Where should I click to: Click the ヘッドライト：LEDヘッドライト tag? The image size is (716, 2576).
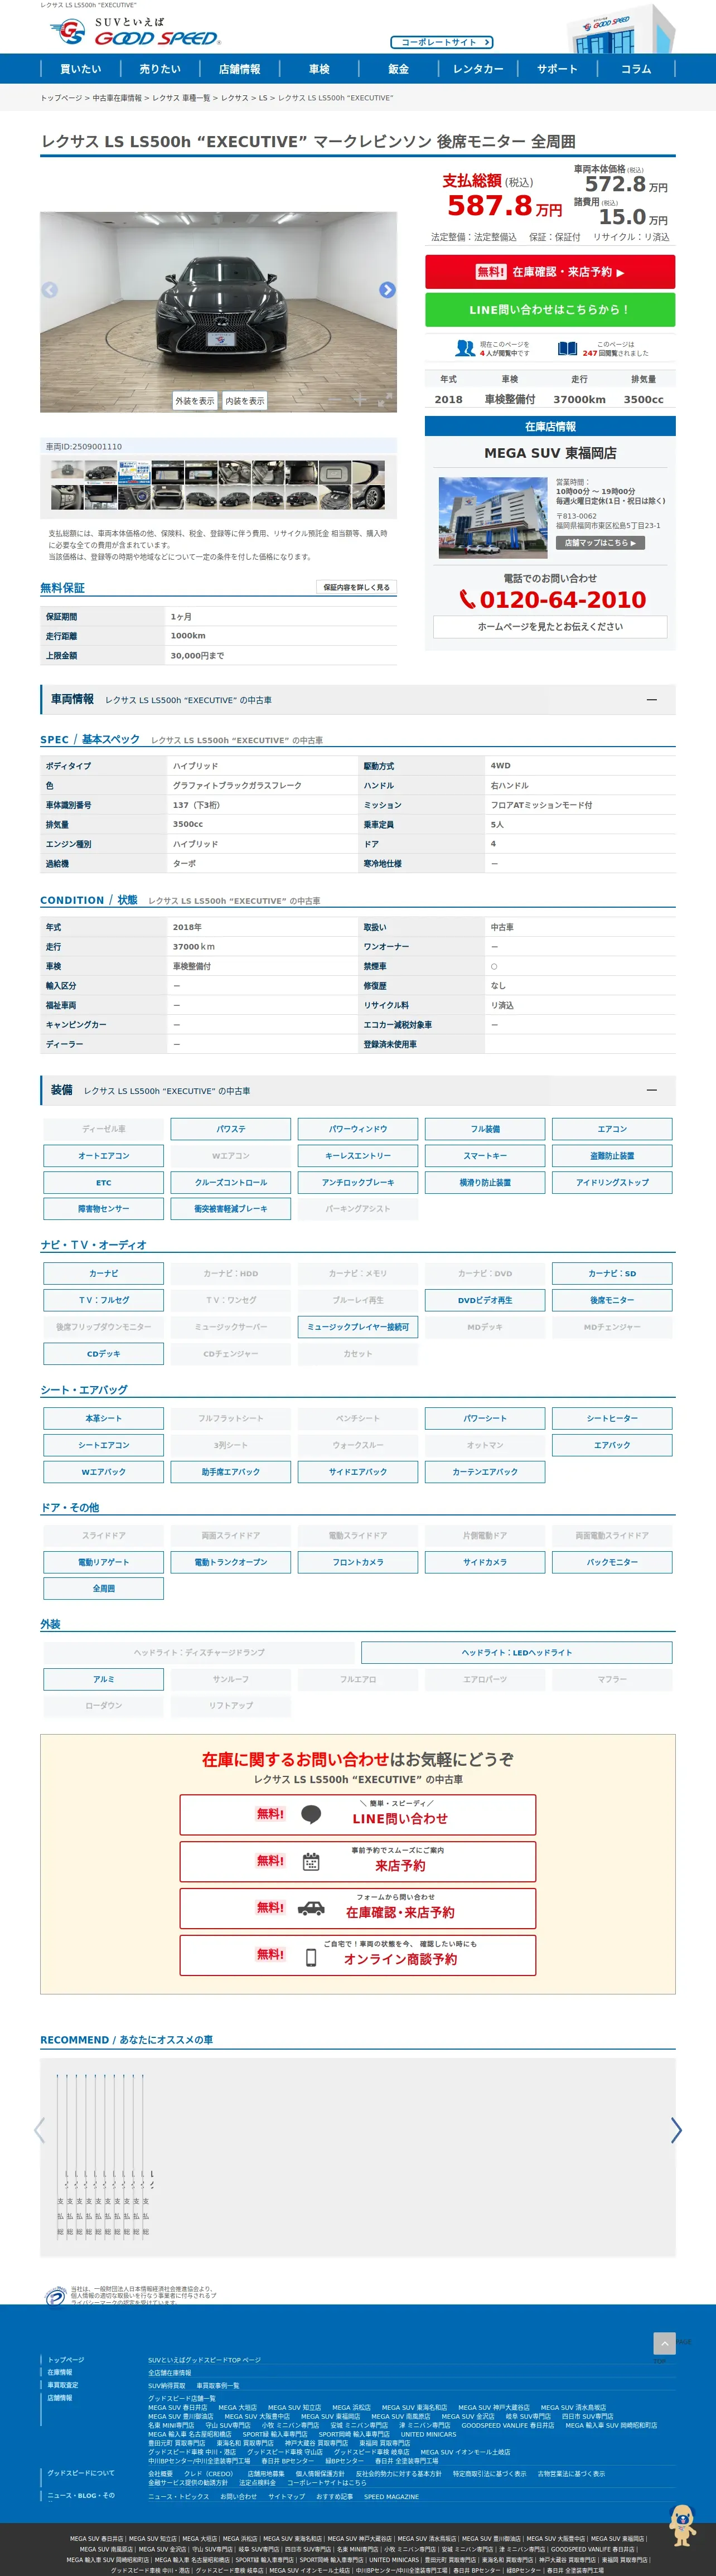pyautogui.click(x=517, y=1652)
